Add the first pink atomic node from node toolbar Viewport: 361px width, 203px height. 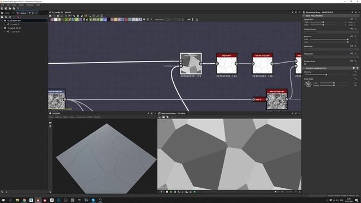coord(52,20)
